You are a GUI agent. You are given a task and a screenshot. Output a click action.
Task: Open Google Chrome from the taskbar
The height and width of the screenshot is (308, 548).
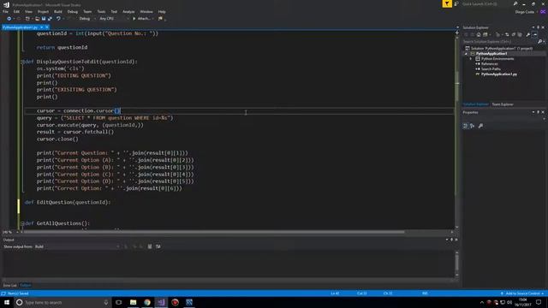(147, 302)
